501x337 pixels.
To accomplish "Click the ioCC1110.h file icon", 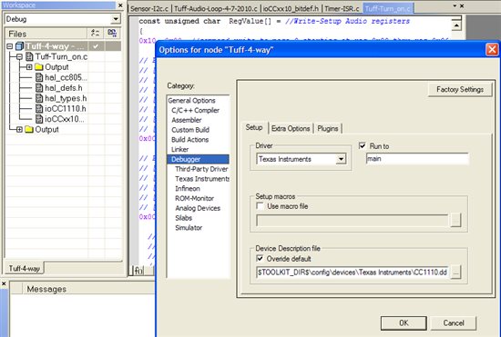I will (39, 109).
